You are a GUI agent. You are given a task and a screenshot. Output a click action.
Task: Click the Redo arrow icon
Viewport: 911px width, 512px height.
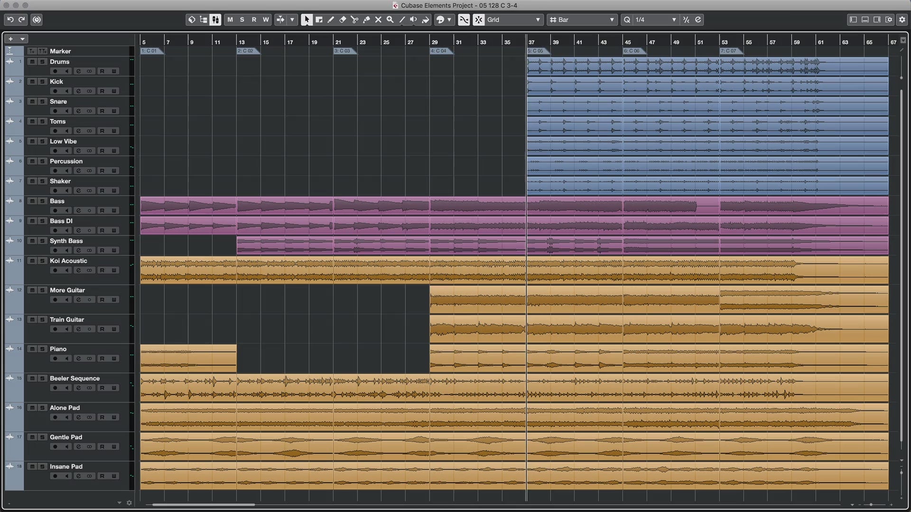pos(21,19)
